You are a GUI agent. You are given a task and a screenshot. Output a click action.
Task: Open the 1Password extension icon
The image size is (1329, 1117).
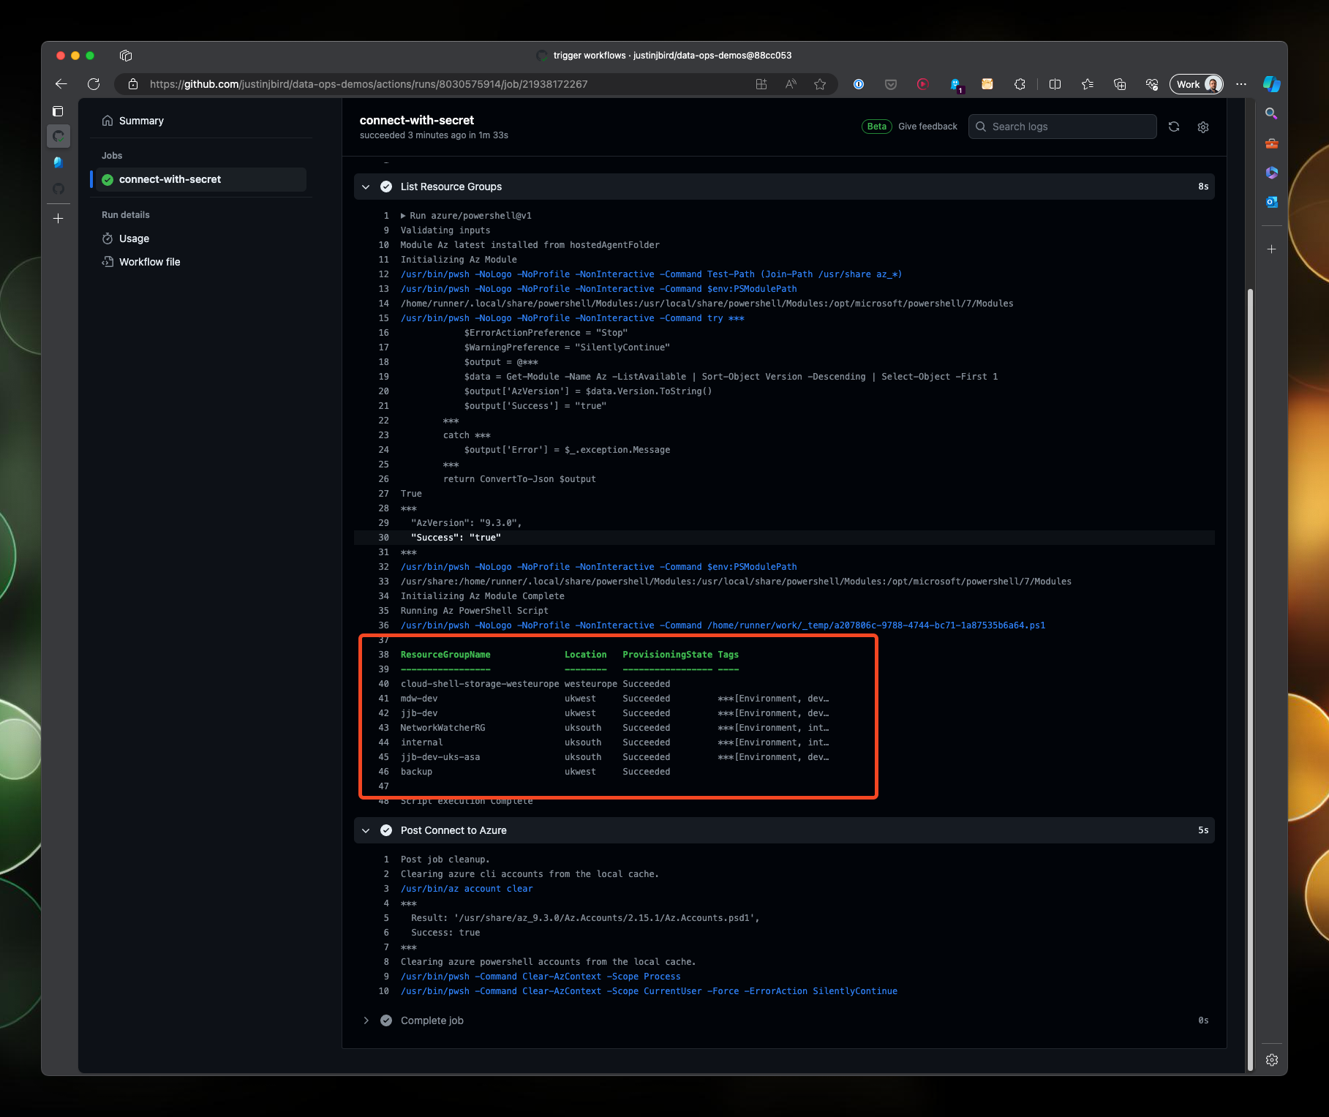click(x=859, y=84)
